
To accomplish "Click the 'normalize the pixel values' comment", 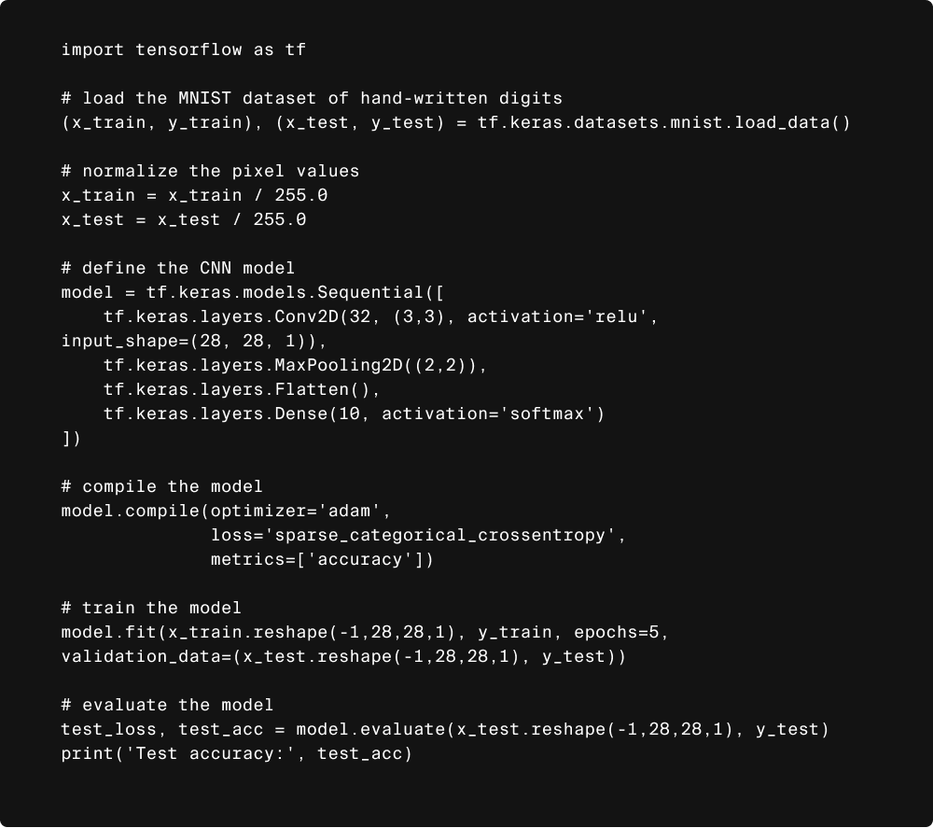I will (210, 171).
